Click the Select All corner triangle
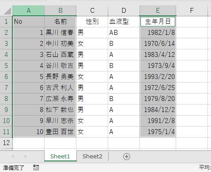 [8, 11]
